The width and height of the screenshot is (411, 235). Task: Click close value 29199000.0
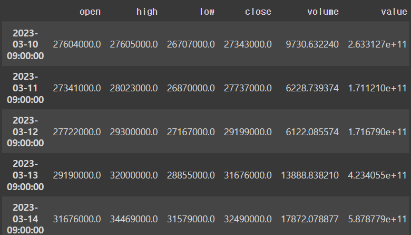tap(248, 132)
